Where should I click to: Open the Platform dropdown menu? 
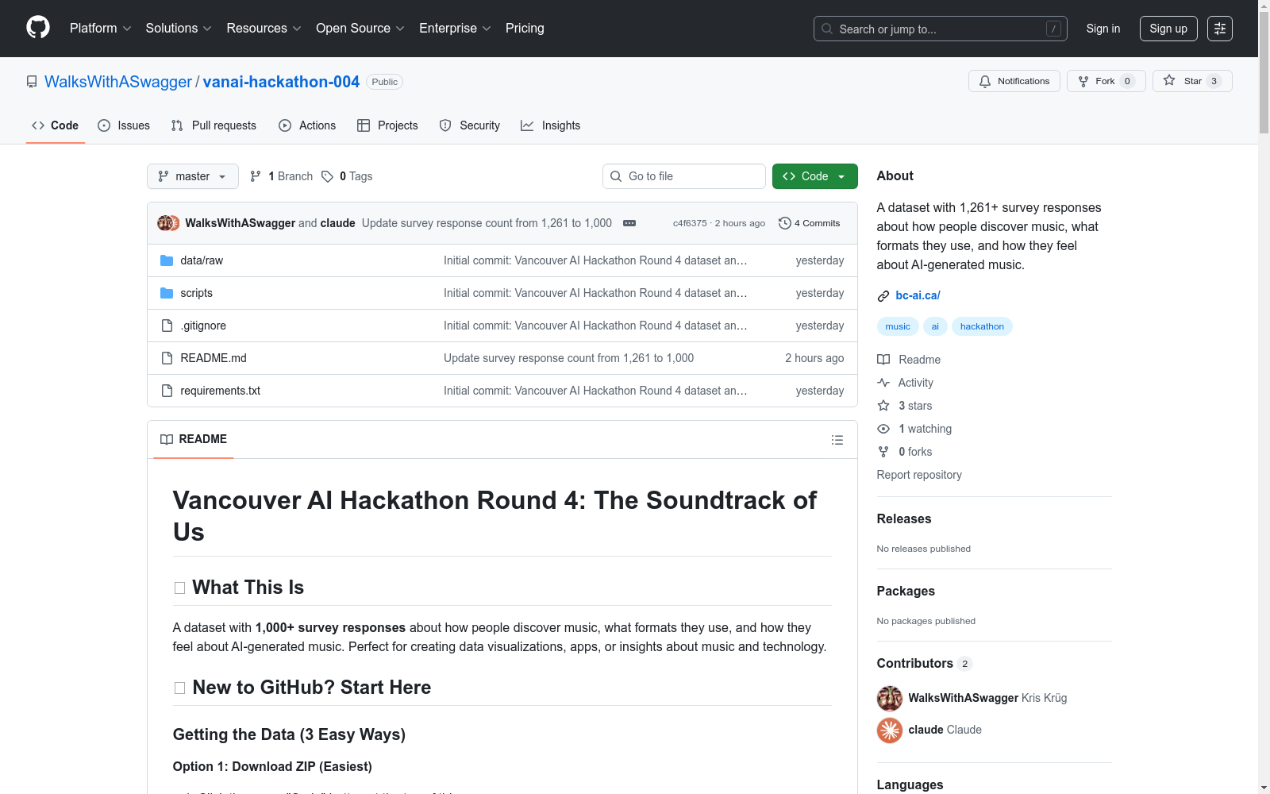[x=101, y=29]
